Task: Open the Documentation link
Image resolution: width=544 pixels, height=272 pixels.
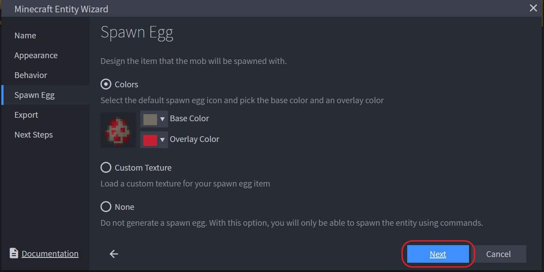Action: 50,253
